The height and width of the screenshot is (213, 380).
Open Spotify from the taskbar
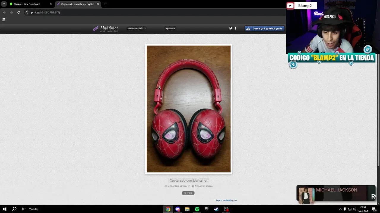click(197, 209)
